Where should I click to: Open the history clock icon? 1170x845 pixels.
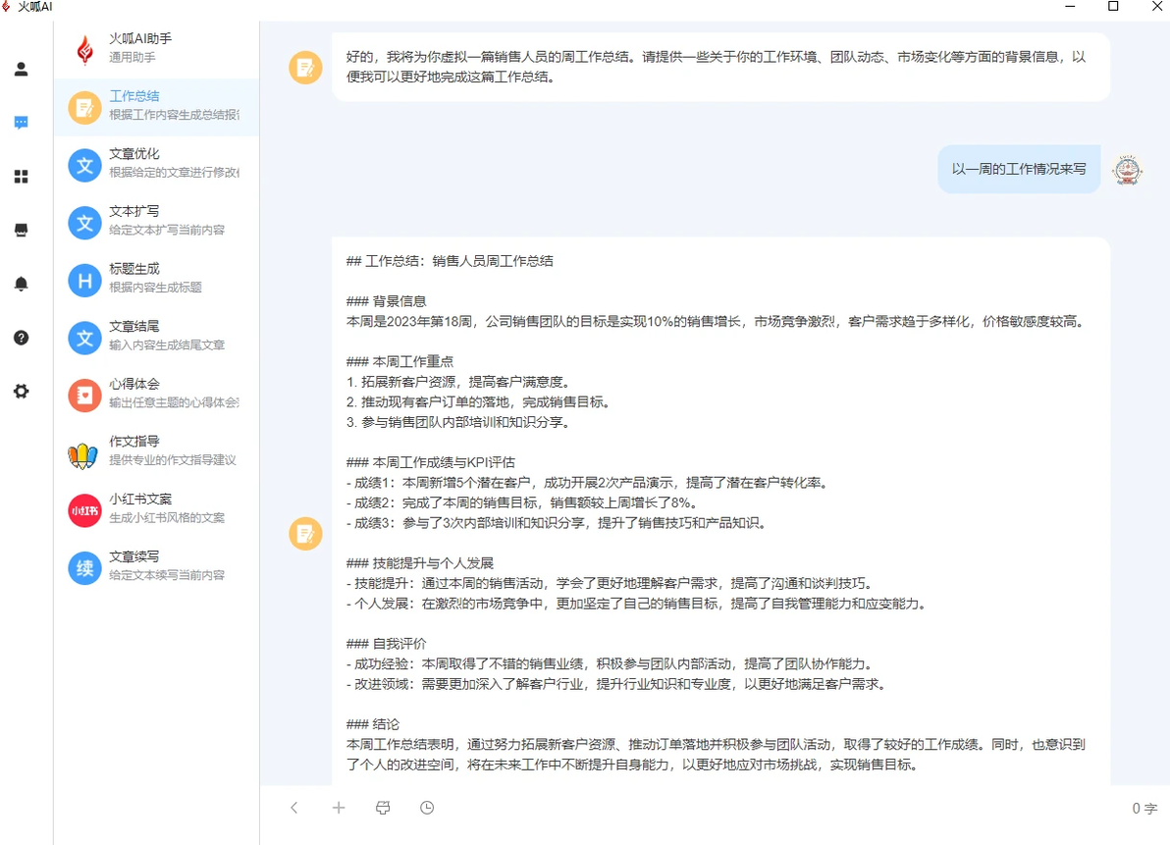pyautogui.click(x=427, y=808)
